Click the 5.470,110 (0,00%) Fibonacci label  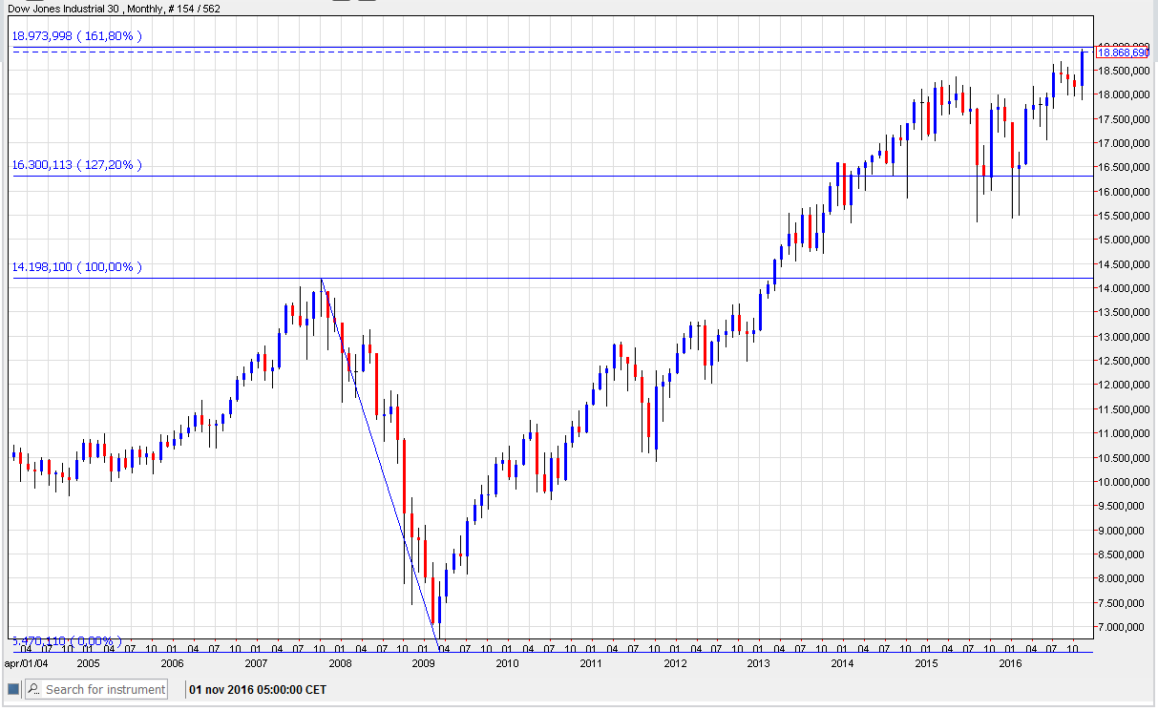click(x=65, y=641)
